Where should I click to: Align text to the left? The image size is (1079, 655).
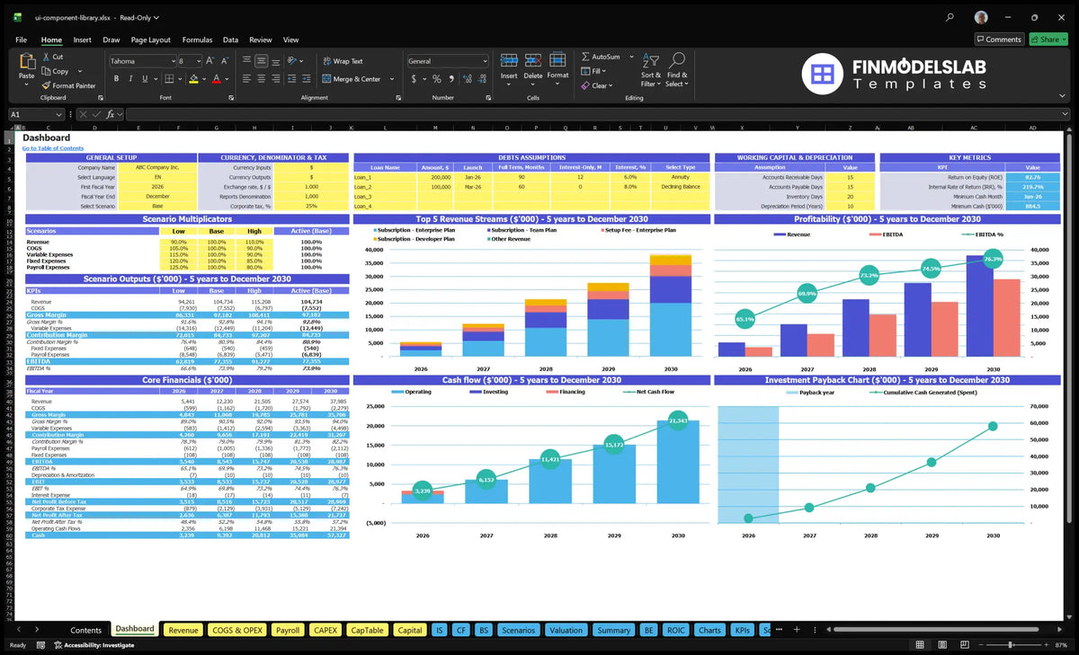[x=246, y=79]
